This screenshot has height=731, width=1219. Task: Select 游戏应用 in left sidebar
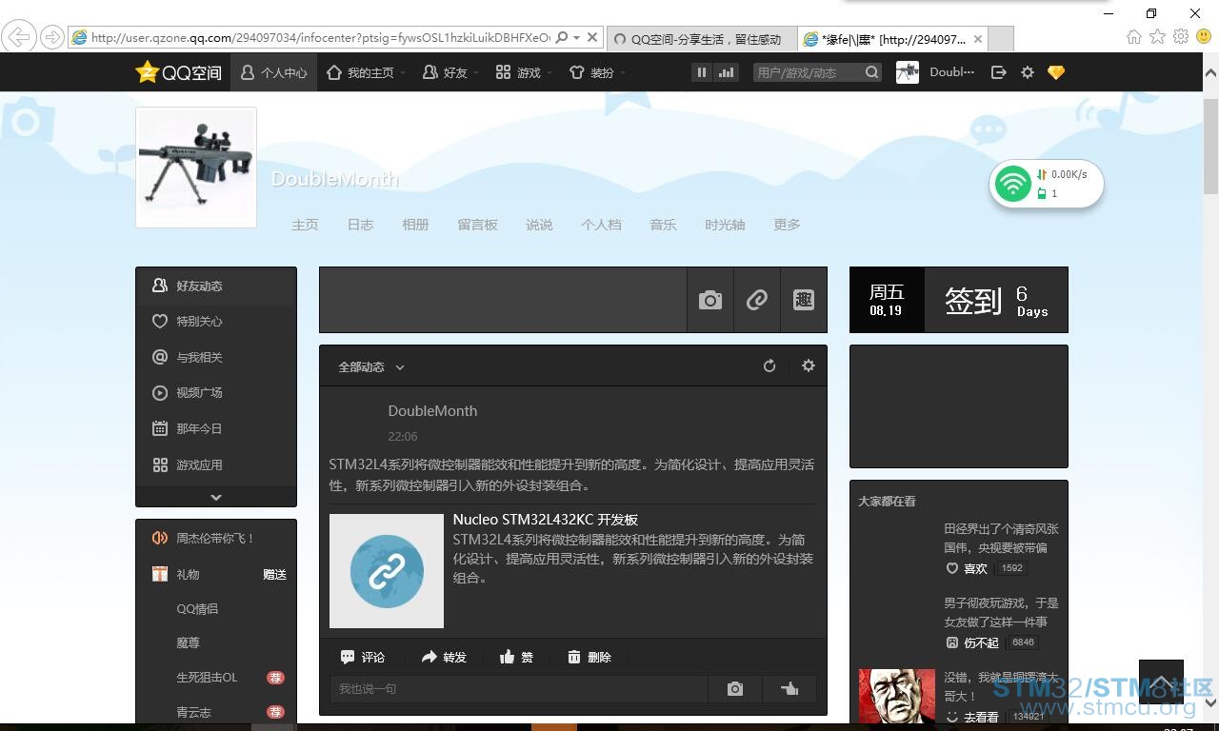pyautogui.click(x=216, y=464)
